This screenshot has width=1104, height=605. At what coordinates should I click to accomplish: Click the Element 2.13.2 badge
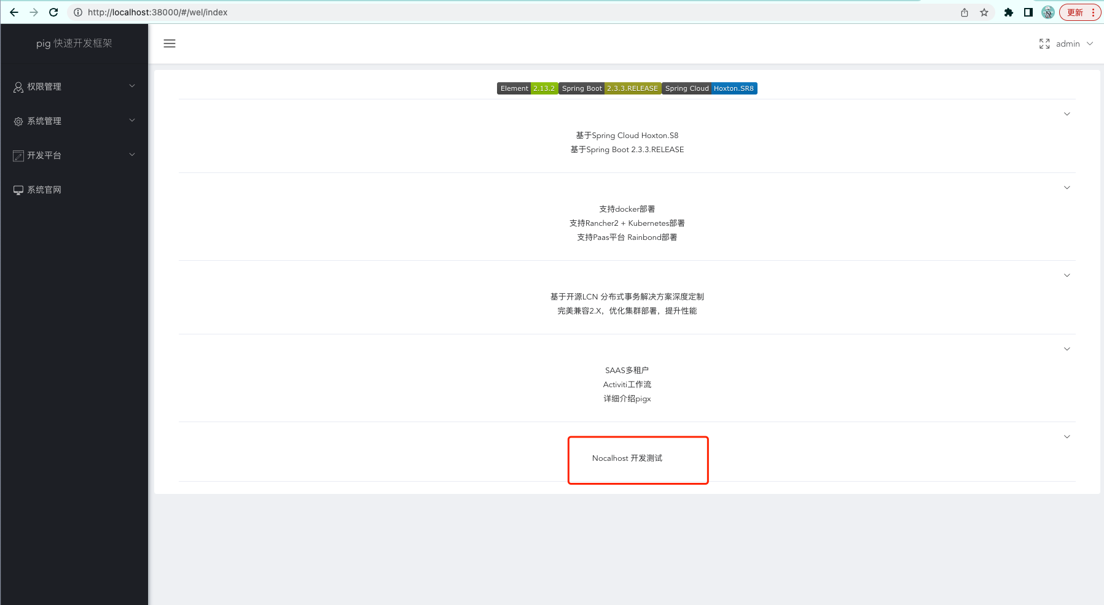tap(527, 88)
